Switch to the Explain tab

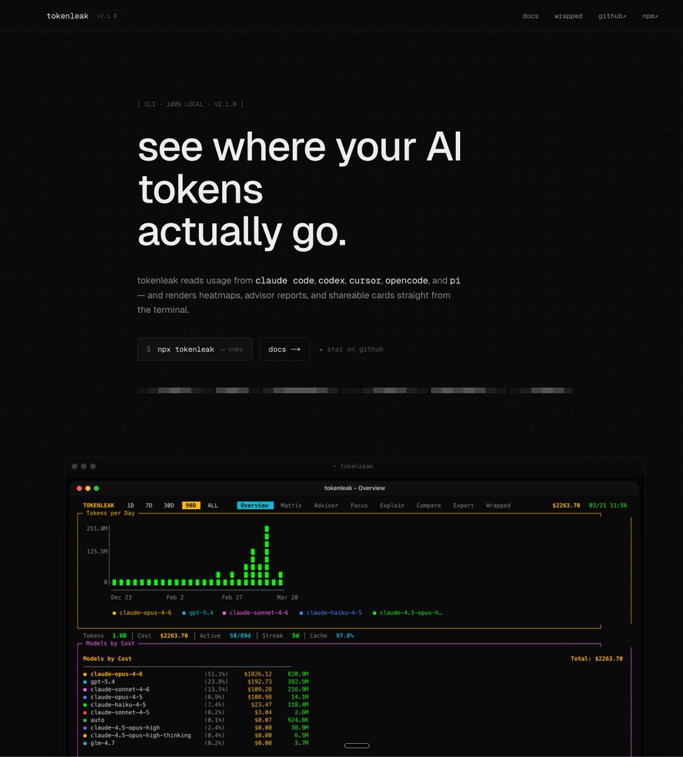tap(392, 505)
